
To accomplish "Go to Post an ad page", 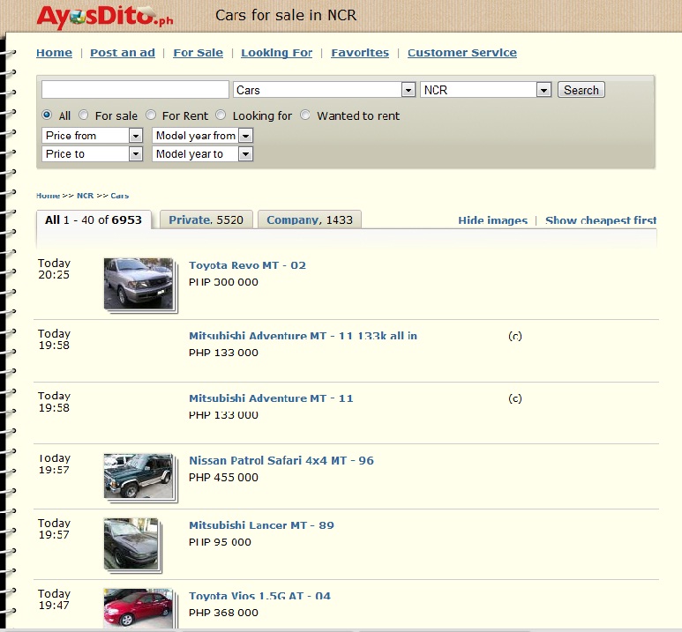I will point(123,53).
